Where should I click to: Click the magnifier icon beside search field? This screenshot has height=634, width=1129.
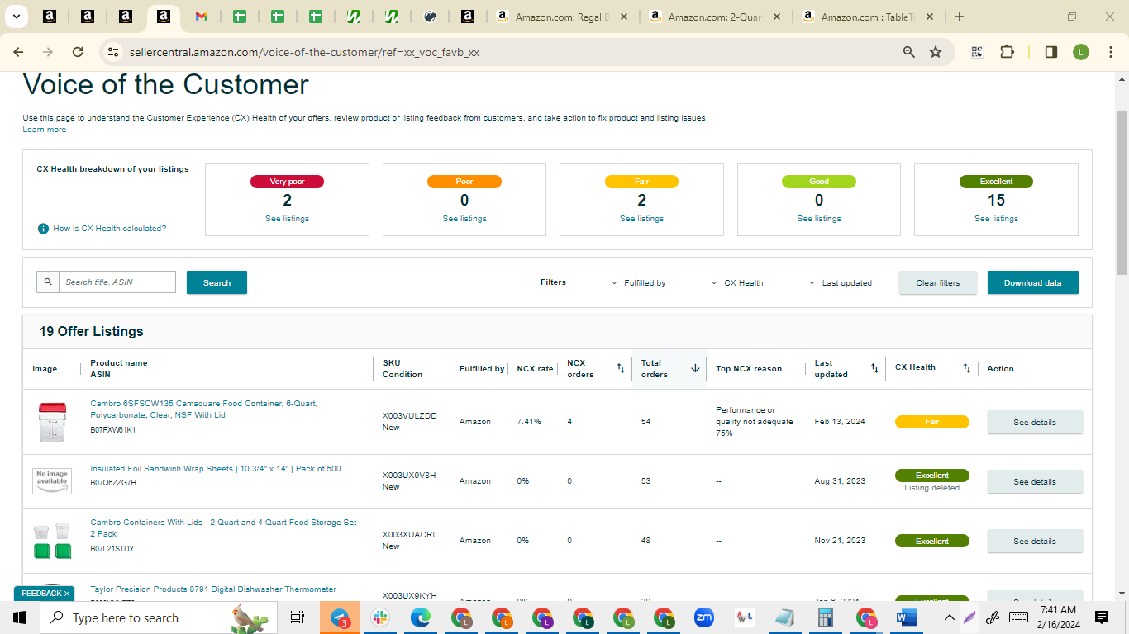[x=48, y=282]
